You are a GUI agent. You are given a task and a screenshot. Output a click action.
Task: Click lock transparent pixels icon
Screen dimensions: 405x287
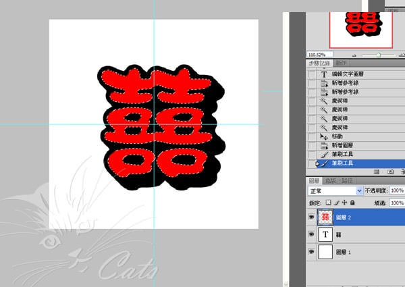click(x=329, y=202)
